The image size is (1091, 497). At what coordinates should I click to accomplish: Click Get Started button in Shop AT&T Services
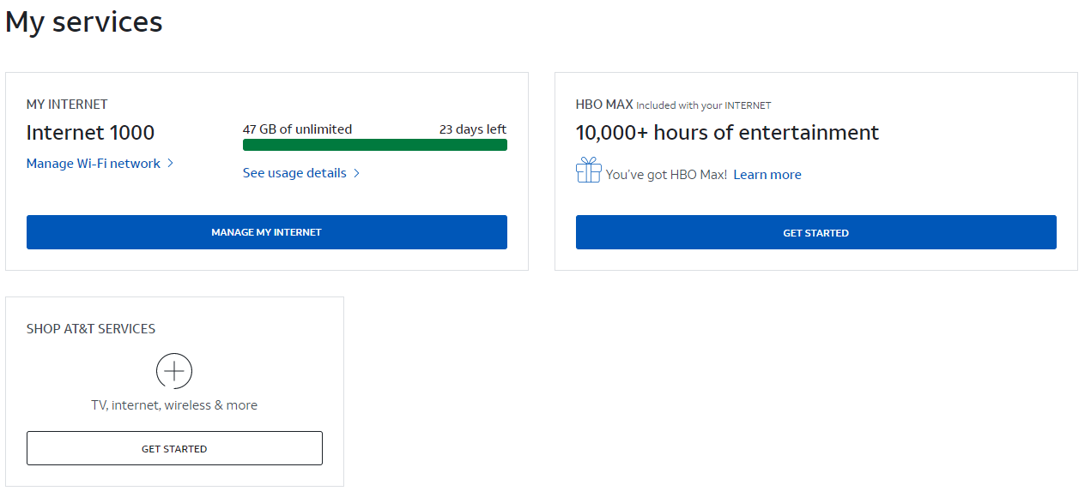click(x=174, y=448)
